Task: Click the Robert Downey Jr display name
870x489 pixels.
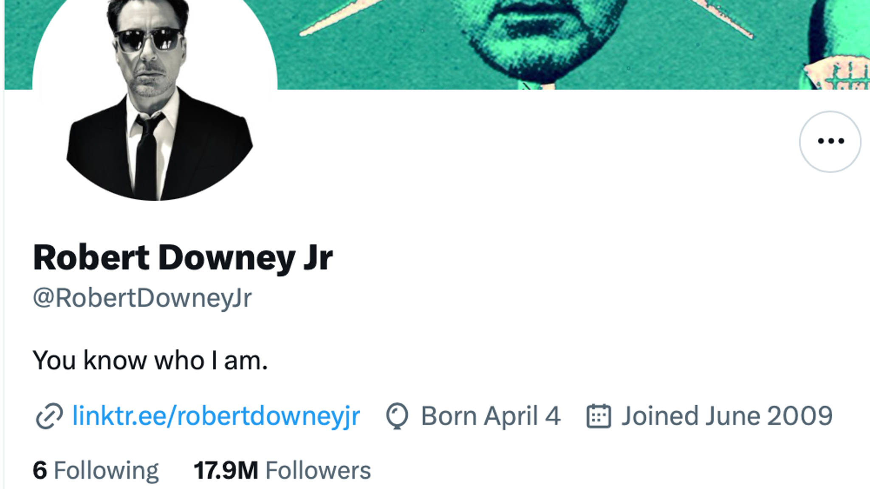Action: [183, 258]
